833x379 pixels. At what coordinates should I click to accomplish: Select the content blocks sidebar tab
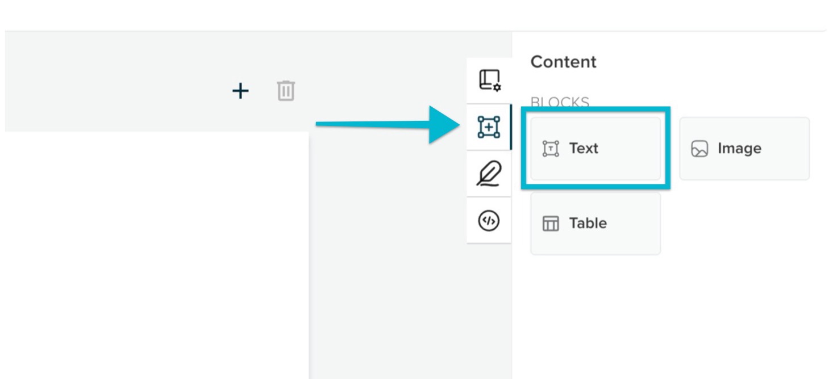click(x=489, y=127)
